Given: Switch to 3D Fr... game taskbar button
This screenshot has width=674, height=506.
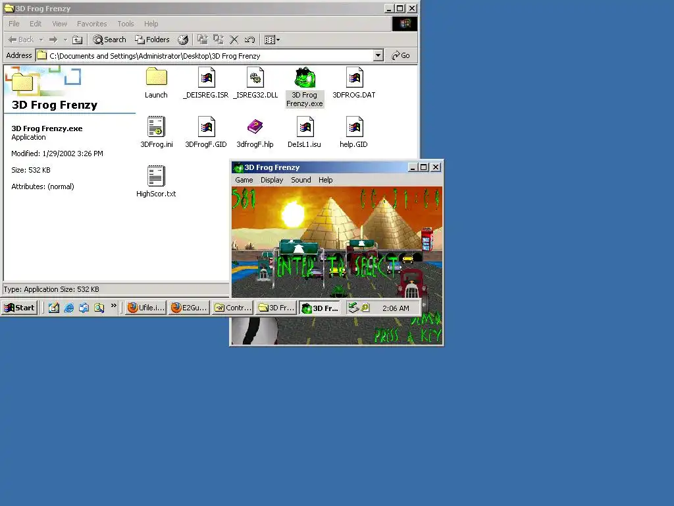Looking at the screenshot, I should click(319, 308).
